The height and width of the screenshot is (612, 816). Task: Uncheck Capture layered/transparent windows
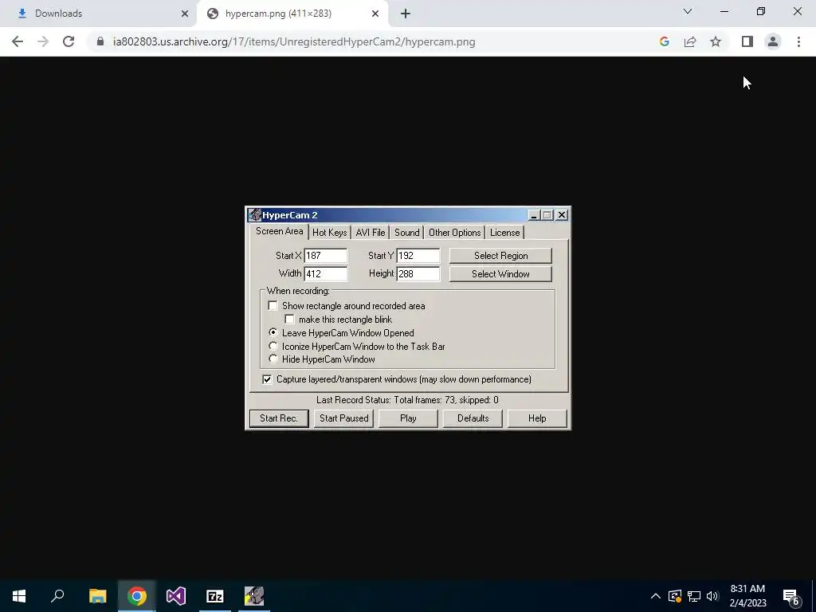coord(267,379)
